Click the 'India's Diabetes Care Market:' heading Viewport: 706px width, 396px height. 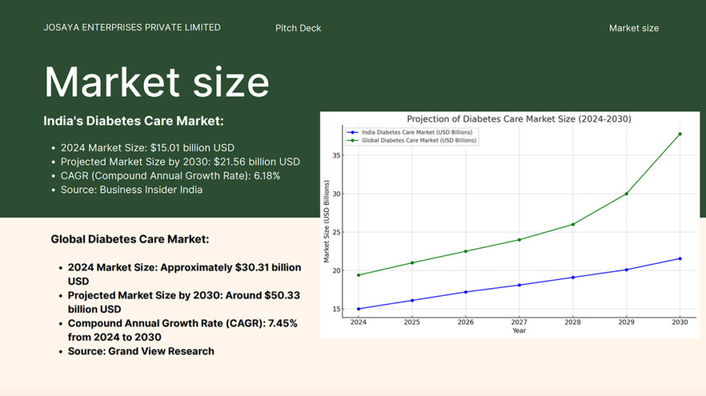[x=133, y=121]
